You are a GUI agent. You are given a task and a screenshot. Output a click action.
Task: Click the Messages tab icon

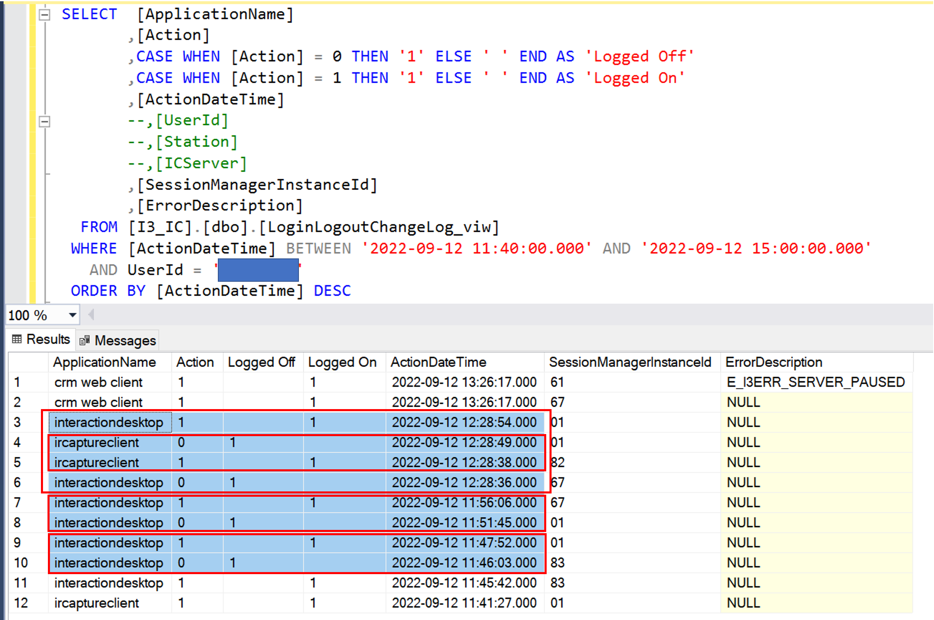tap(85, 341)
